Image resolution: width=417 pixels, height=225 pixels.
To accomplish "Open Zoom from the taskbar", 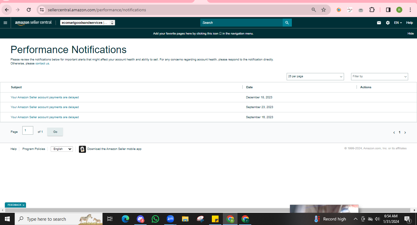I will (170, 219).
